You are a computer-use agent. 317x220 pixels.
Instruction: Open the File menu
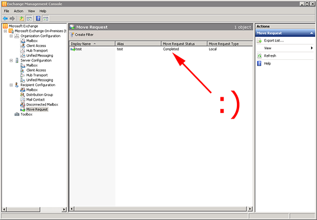pos(6,11)
